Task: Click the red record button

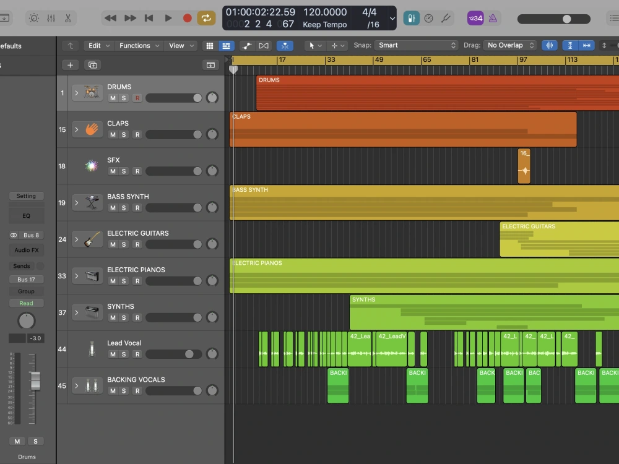Action: tap(188, 18)
